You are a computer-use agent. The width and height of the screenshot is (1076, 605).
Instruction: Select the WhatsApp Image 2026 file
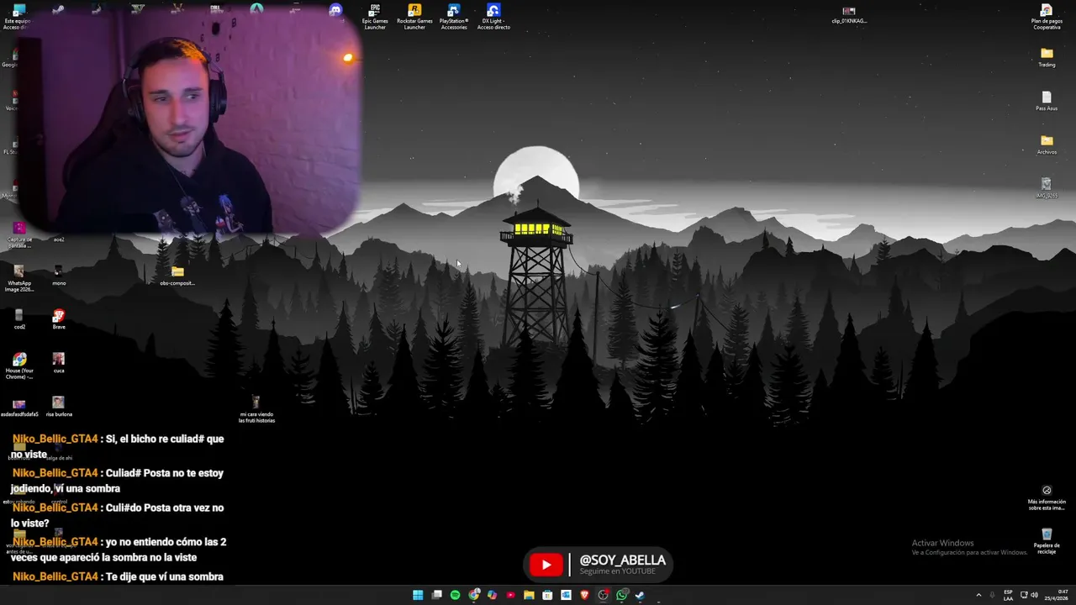tap(19, 279)
